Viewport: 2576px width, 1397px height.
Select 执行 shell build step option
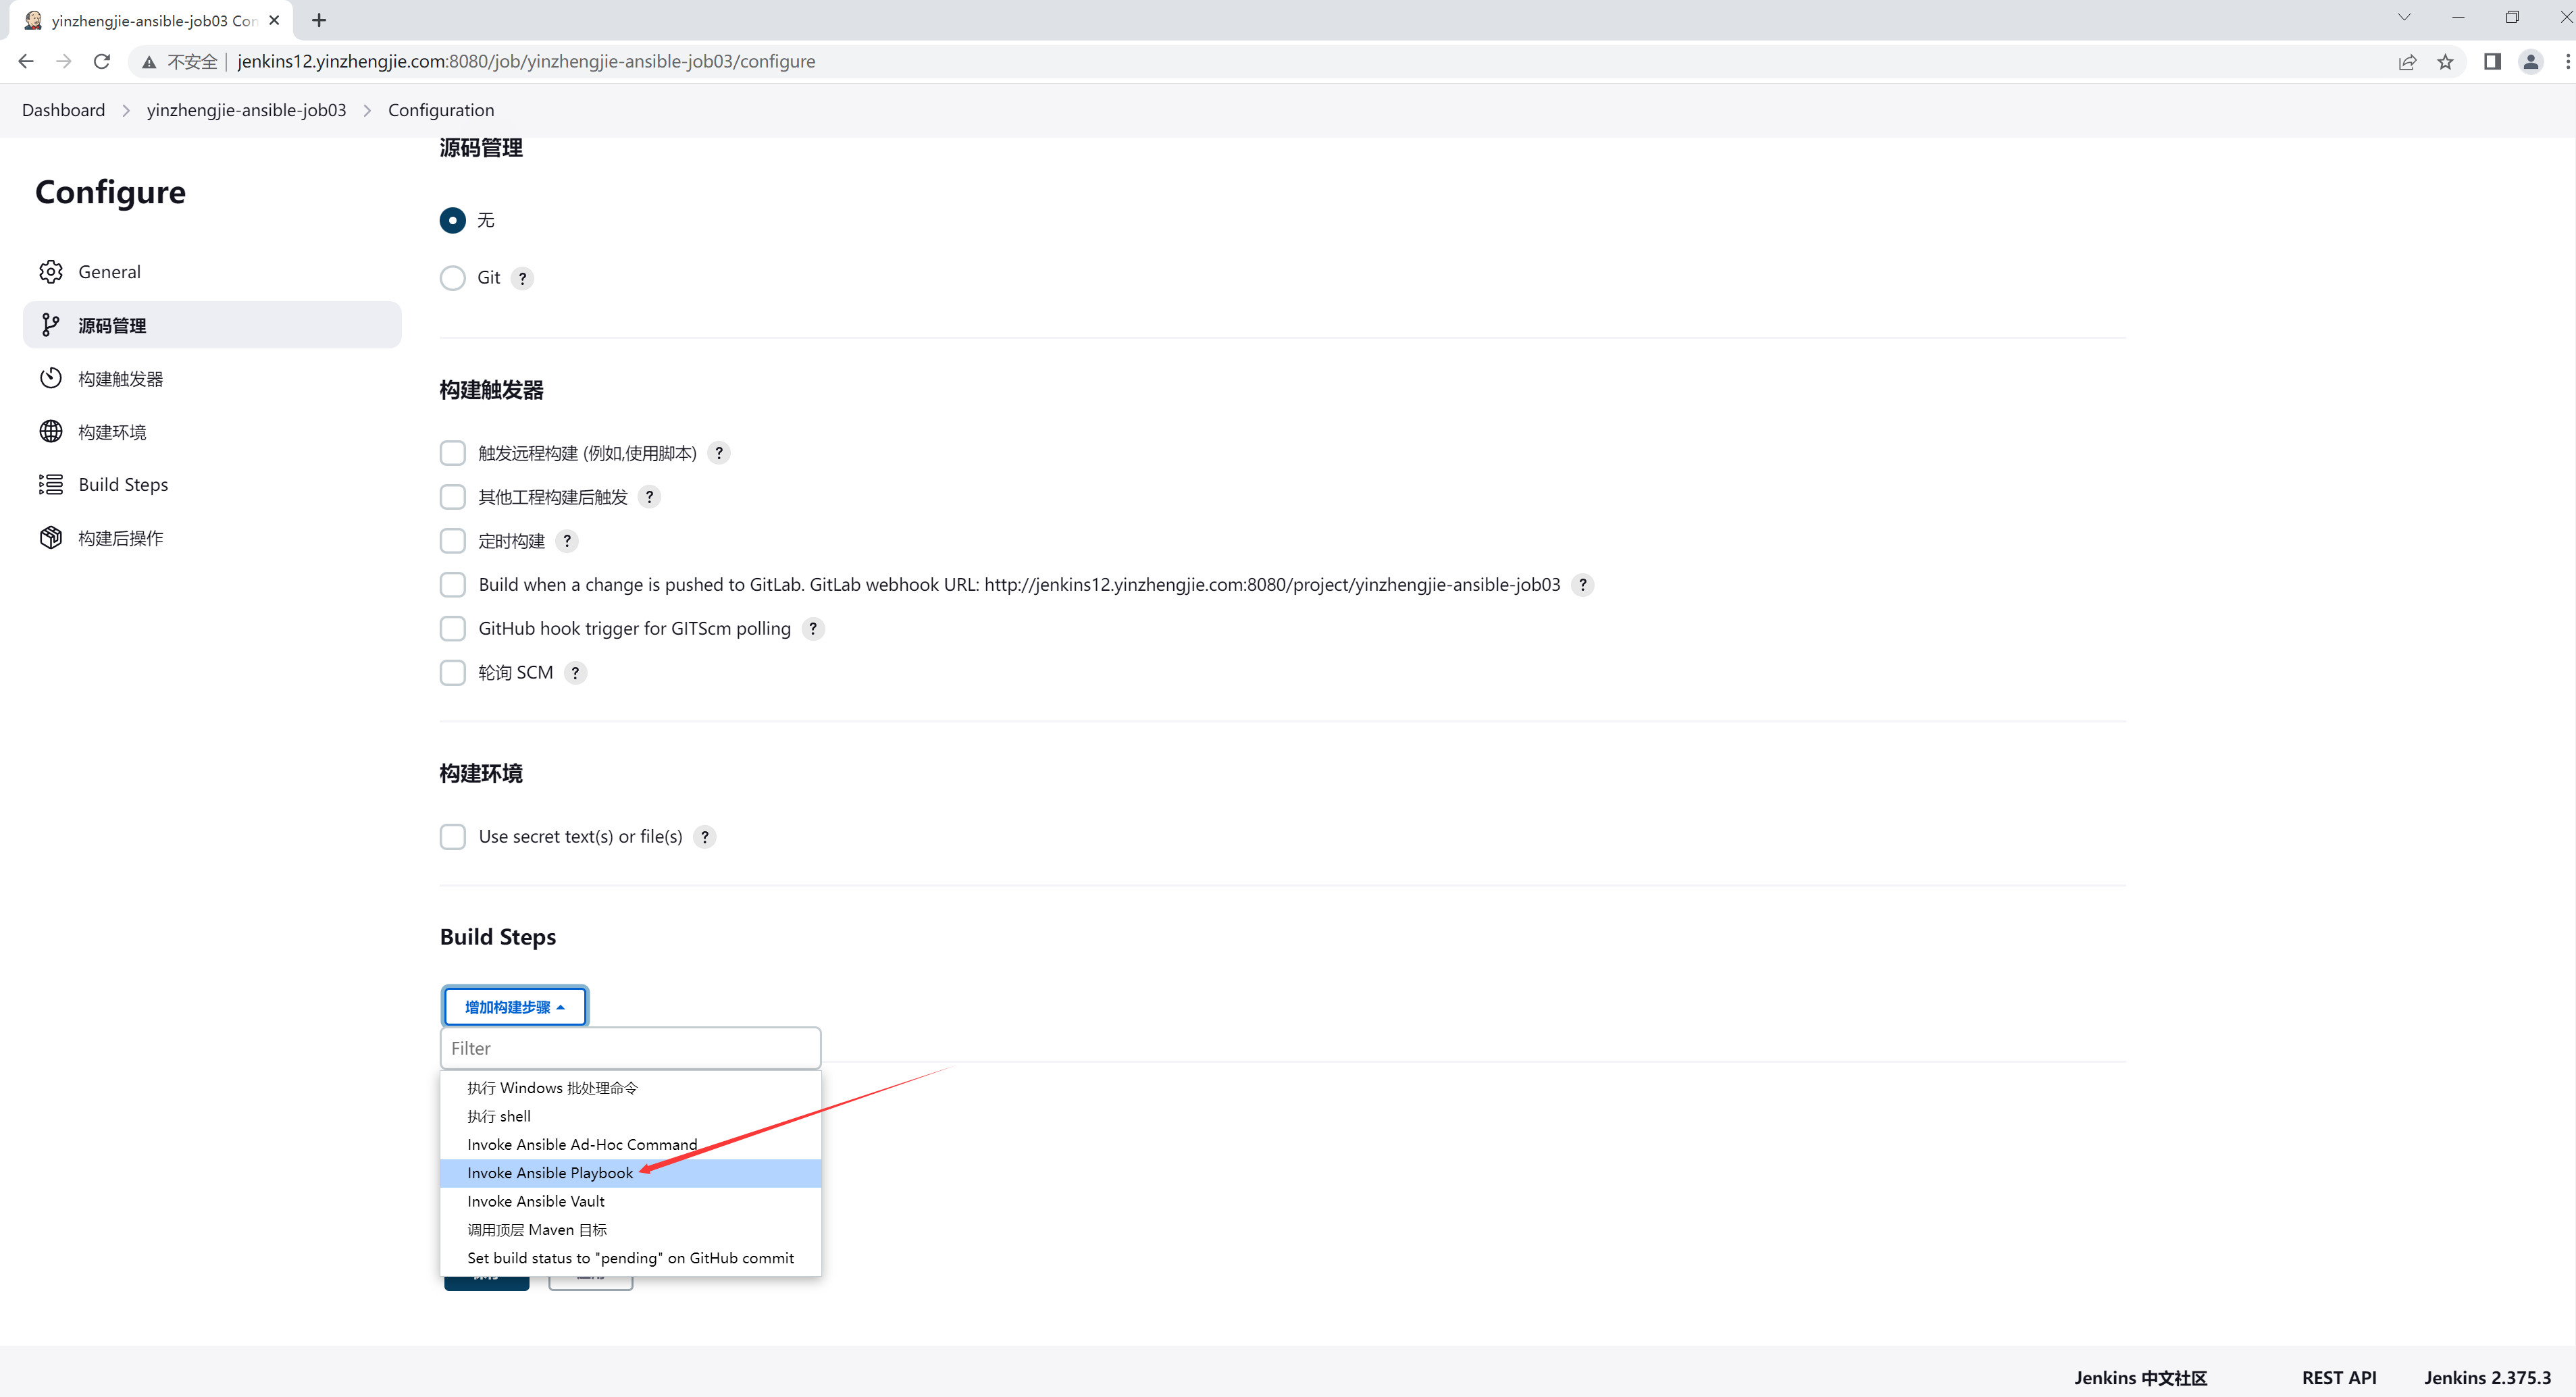[499, 1116]
